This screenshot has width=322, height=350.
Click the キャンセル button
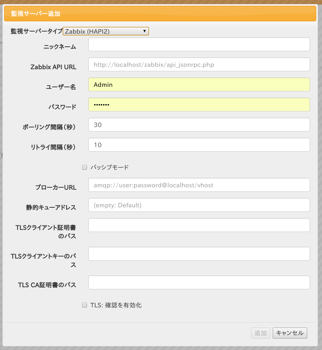(x=290, y=333)
